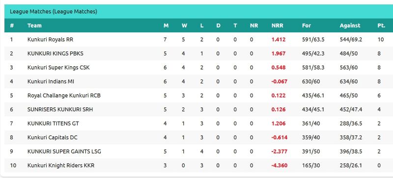Image resolution: width=393 pixels, height=178 pixels.
Task: Open Royal Challange Kunkuri RCB team
Action: pos(64,96)
